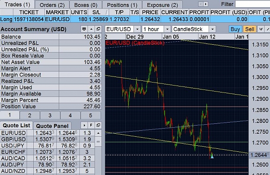Sort trades by UNITS column header

click(79, 12)
